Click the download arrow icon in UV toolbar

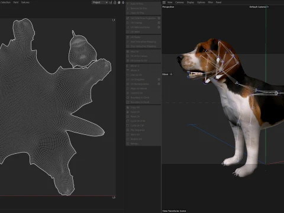(123, 2)
